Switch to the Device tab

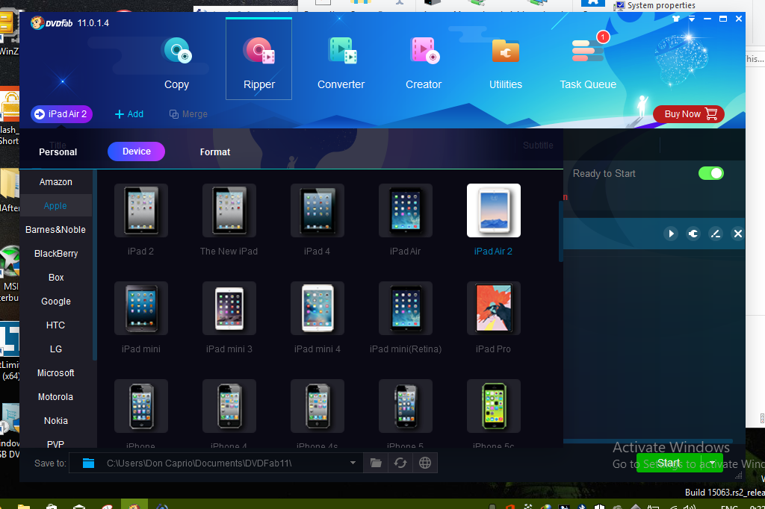(136, 152)
